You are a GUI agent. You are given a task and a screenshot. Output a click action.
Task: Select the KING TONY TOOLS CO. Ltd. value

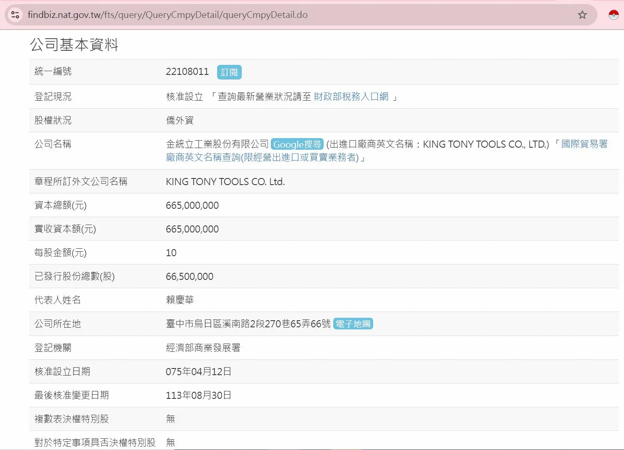click(x=225, y=182)
